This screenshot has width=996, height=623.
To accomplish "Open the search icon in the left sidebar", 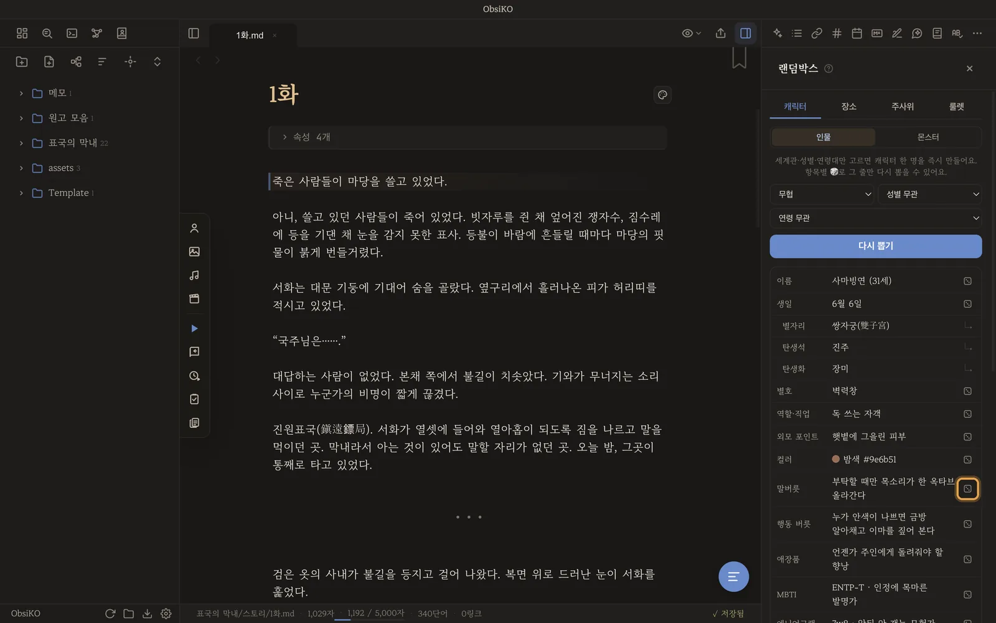I will click(x=47, y=34).
